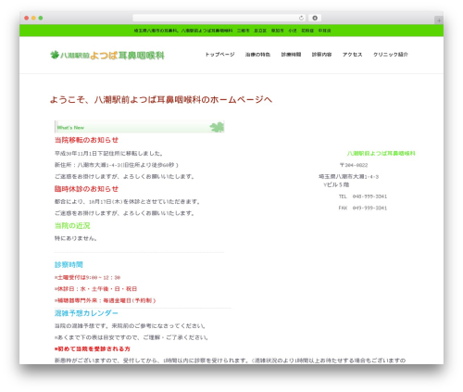Click the green clinic name in the sidebar
This screenshot has width=463, height=392.
click(382, 153)
